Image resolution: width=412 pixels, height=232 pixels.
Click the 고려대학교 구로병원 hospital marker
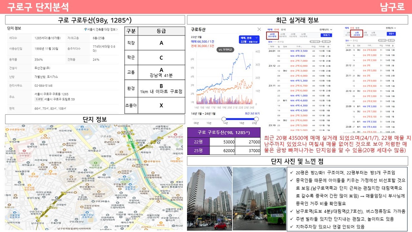point(24,151)
